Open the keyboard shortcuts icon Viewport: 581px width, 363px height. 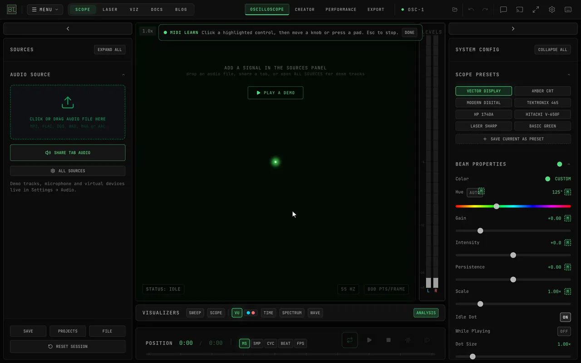(568, 10)
